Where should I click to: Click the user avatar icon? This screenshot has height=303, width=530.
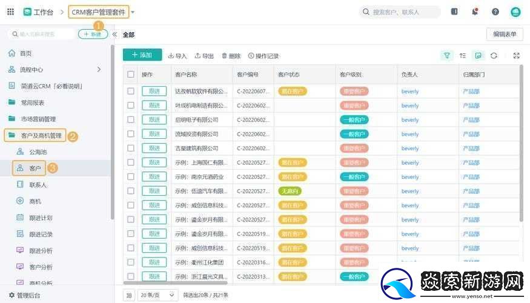click(x=515, y=12)
